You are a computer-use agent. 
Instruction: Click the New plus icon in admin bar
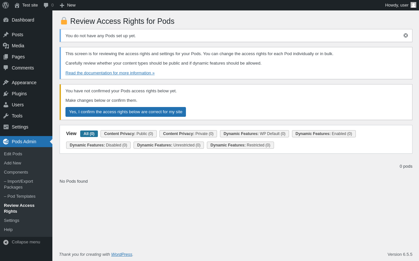[x=62, y=5]
